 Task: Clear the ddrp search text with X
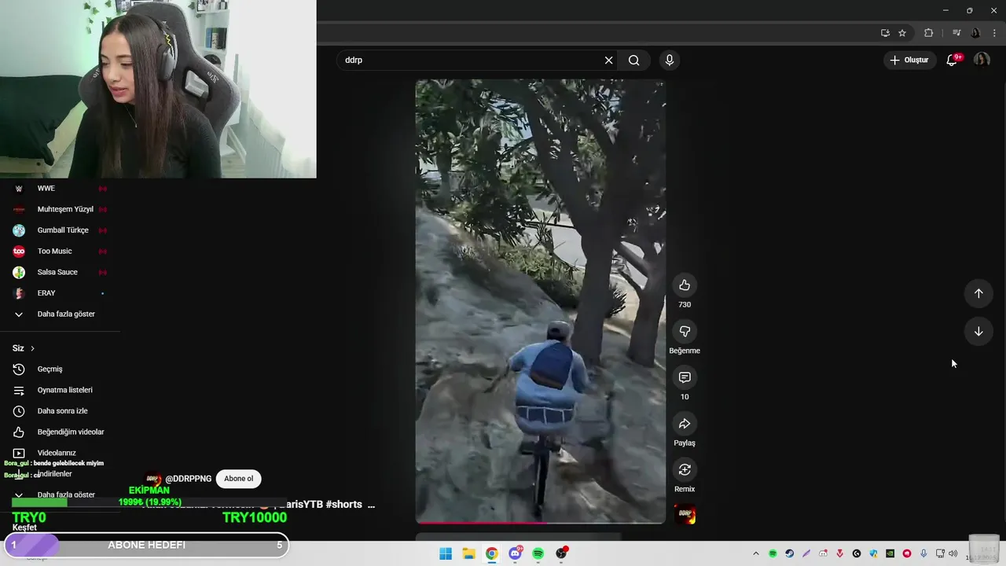point(608,61)
